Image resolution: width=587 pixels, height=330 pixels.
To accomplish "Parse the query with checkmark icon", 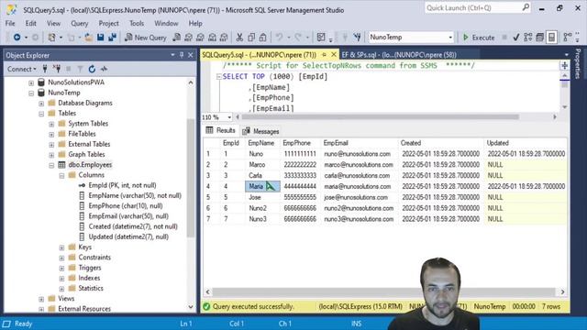I will point(516,37).
